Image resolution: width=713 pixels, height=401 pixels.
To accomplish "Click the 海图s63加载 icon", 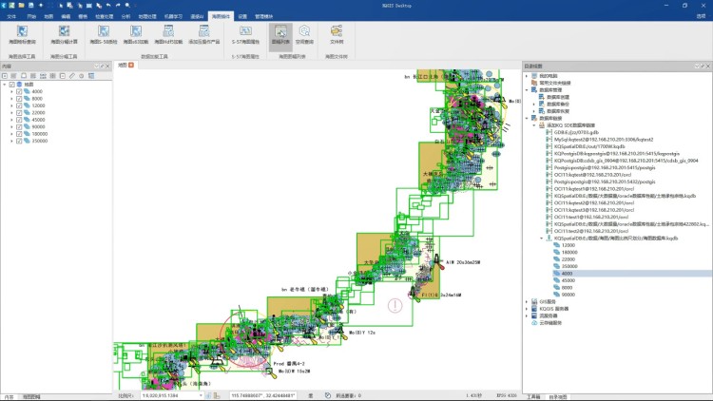I will 135,34.
